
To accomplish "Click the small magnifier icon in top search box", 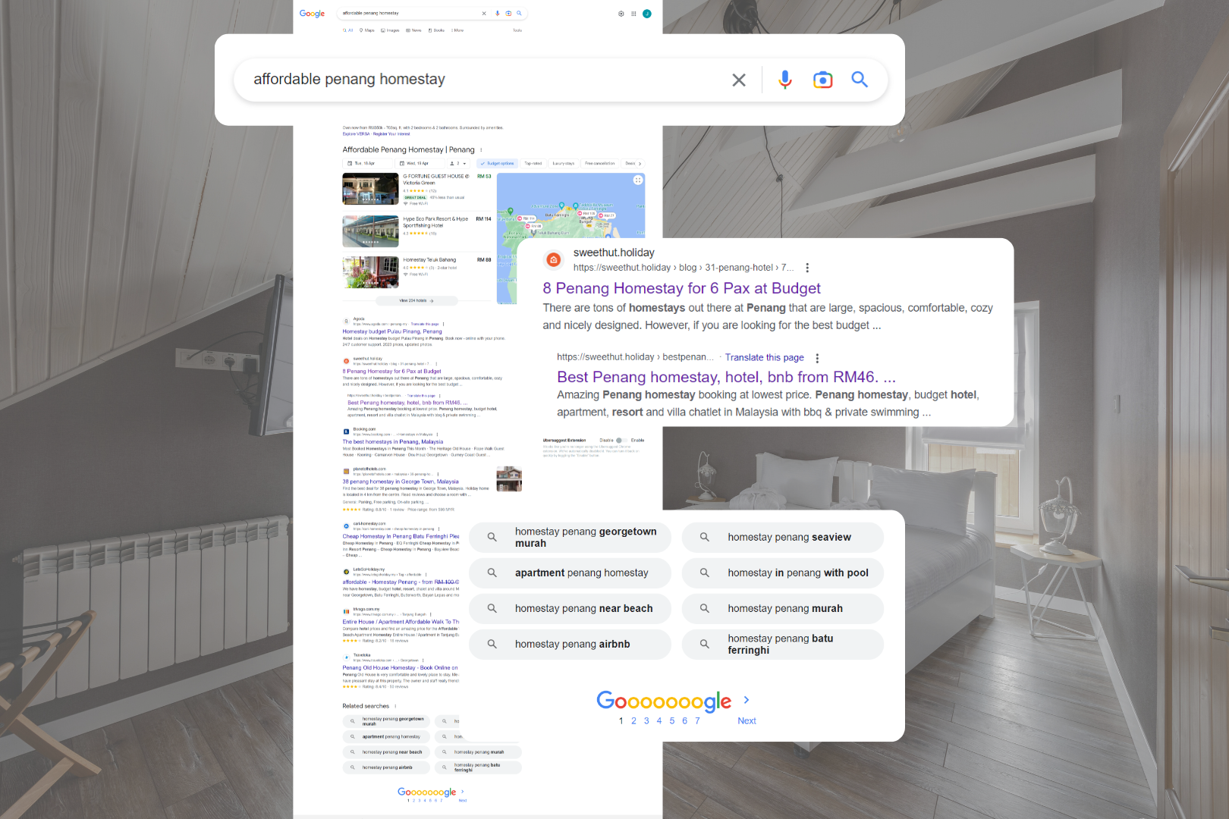I will click(519, 13).
